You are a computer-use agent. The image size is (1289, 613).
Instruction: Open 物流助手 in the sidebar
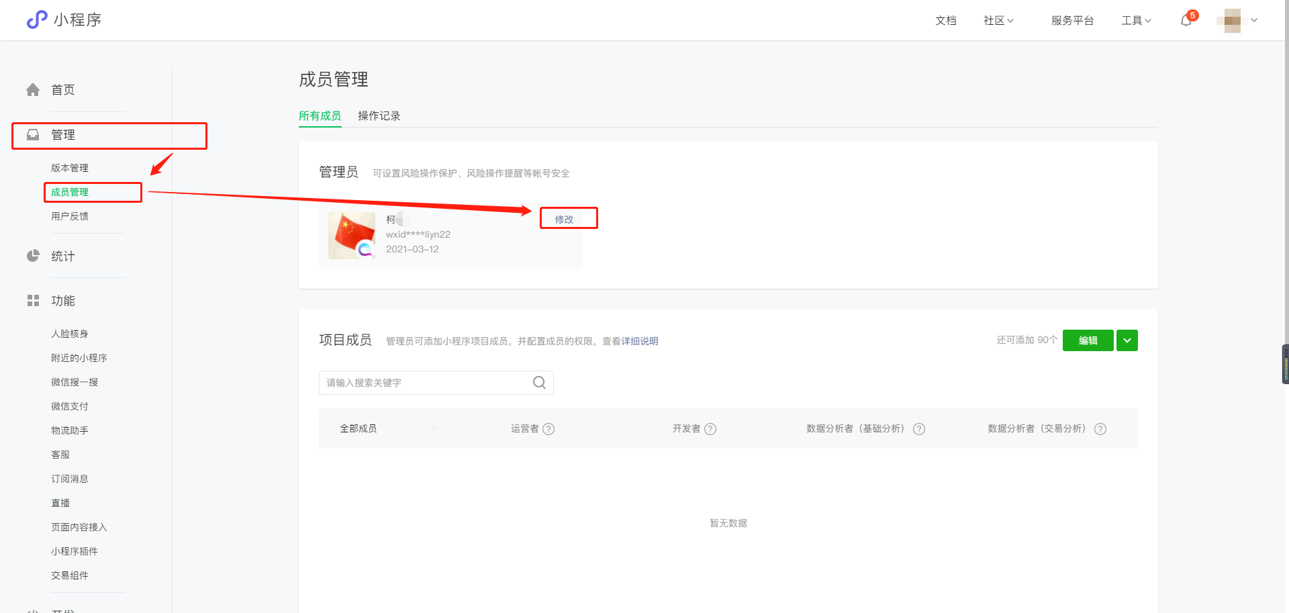coord(70,430)
